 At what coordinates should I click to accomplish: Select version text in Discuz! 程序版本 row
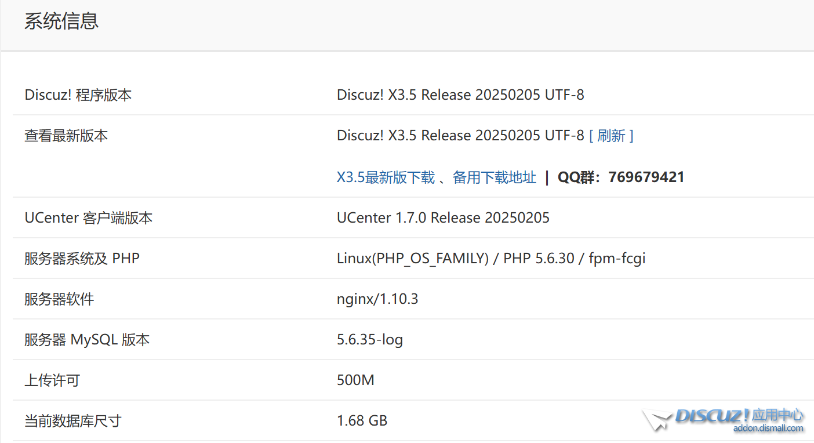pyautogui.click(x=460, y=95)
